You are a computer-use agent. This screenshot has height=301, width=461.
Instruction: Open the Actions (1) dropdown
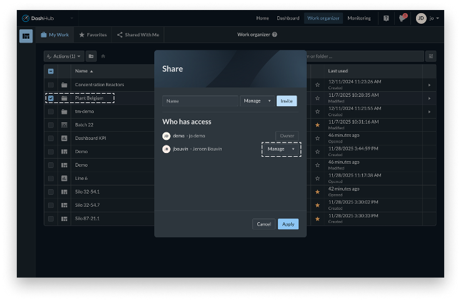(x=64, y=56)
